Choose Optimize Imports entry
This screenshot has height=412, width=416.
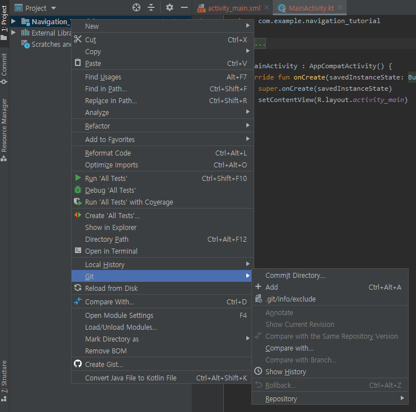[x=162, y=165]
